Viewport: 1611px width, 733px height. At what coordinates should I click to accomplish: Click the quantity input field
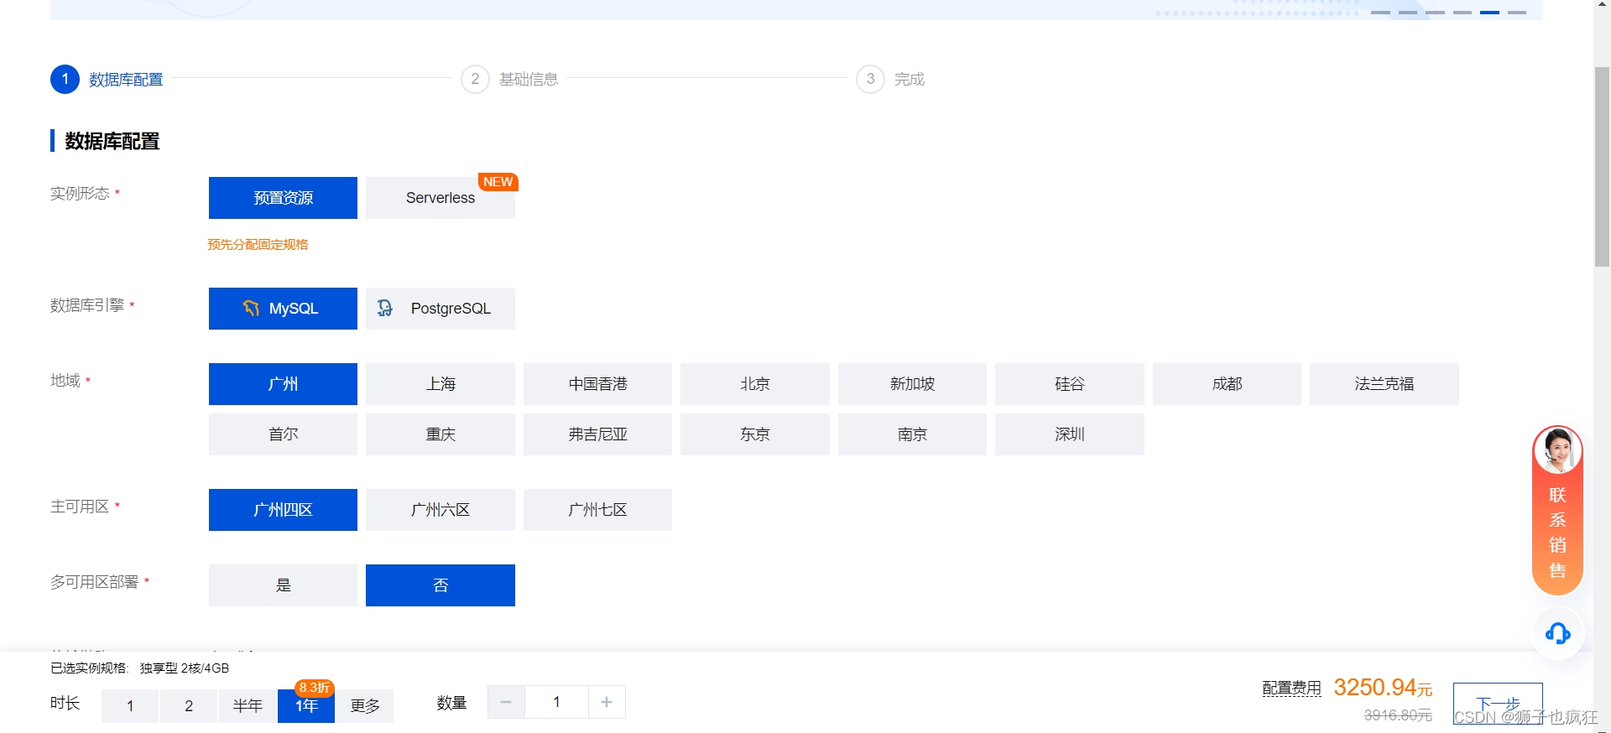(x=556, y=702)
